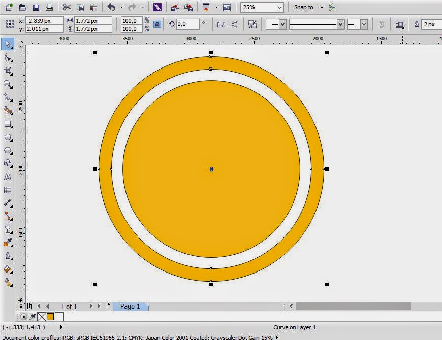Open Search Content purple icon

[157, 7]
